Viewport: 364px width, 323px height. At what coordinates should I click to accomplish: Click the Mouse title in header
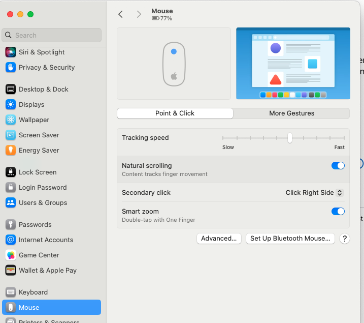[x=162, y=11]
